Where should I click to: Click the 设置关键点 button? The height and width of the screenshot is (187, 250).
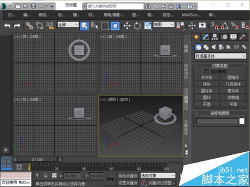point(128,183)
